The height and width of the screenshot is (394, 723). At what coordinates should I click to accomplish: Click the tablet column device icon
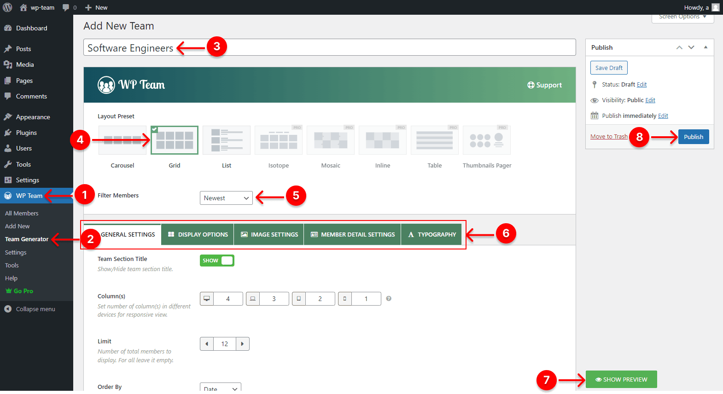coord(299,299)
